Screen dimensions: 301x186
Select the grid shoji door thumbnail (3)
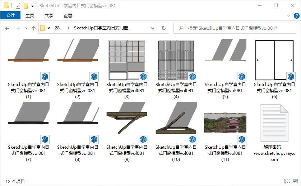click(x=127, y=60)
